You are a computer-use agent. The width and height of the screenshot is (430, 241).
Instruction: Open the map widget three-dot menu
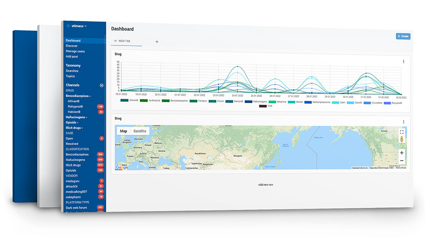404,122
